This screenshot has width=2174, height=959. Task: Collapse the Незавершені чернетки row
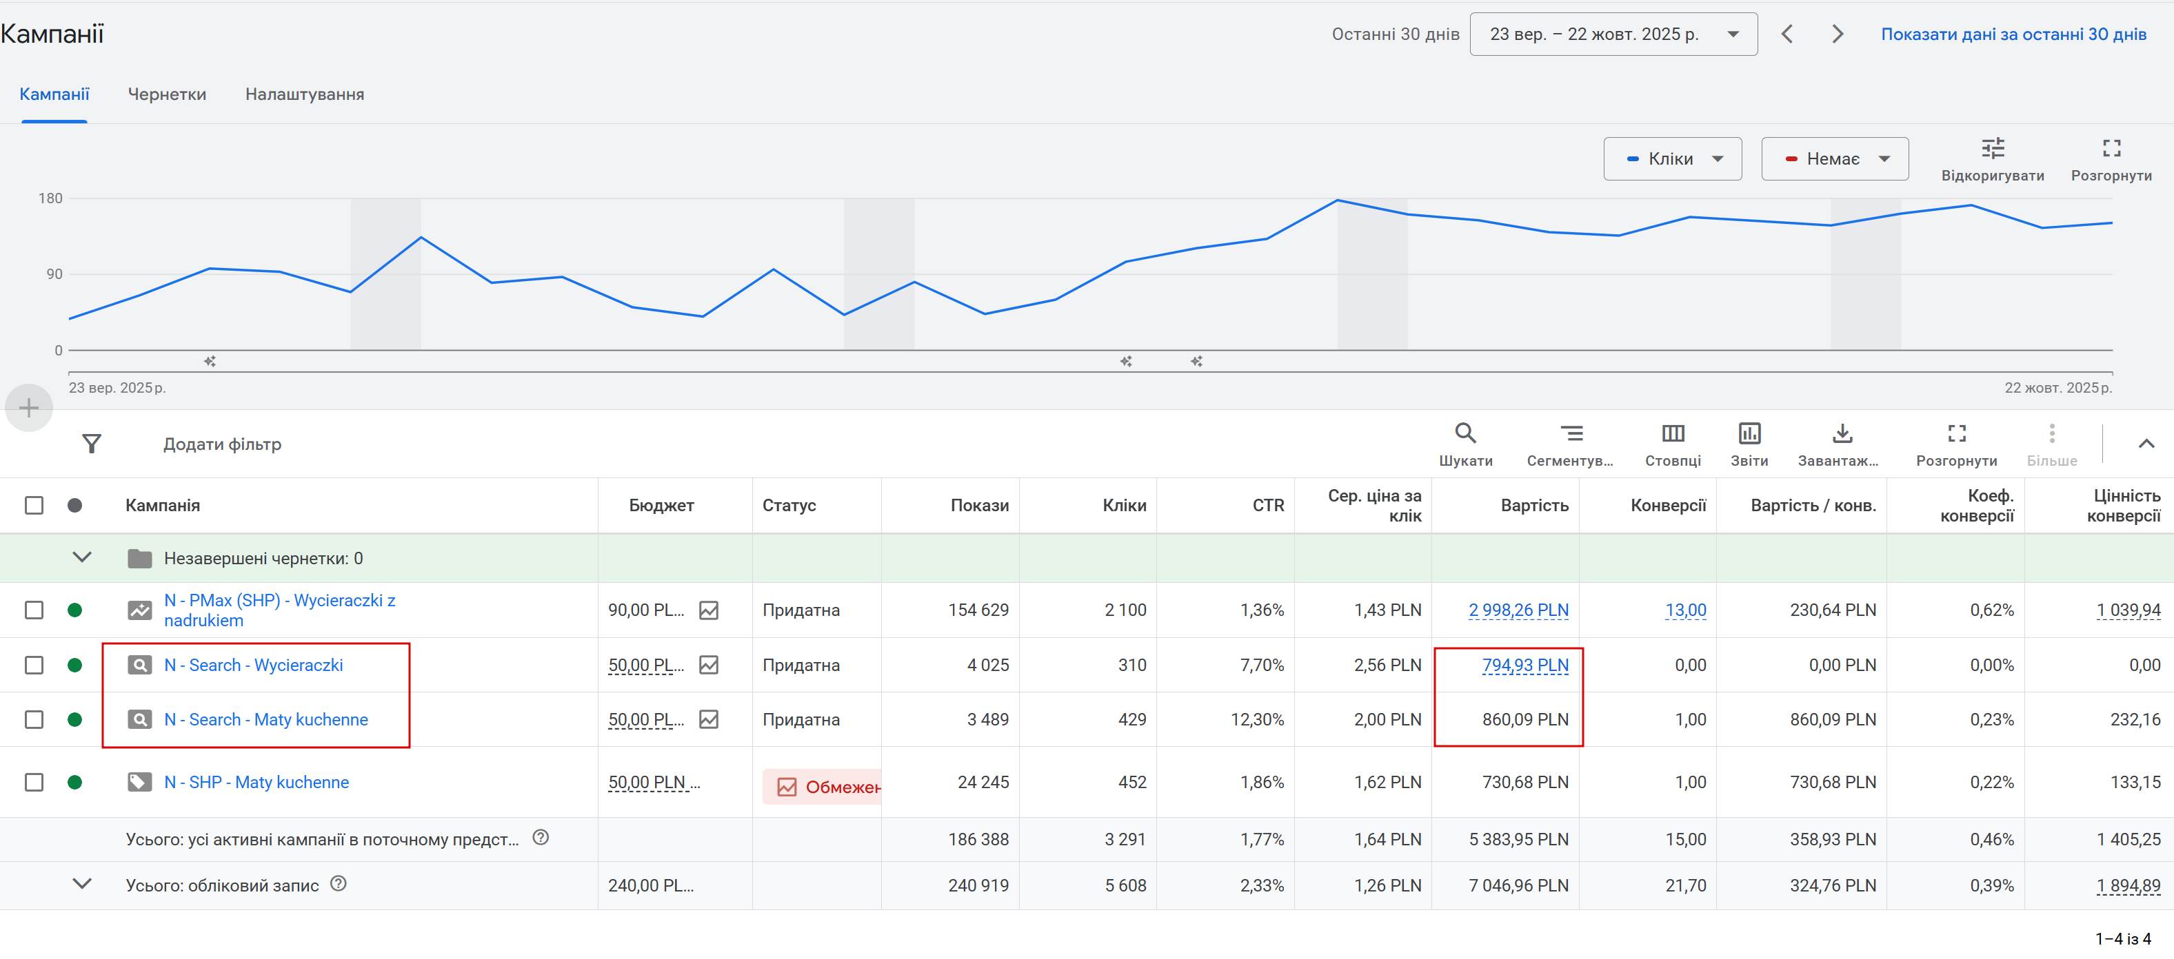(82, 557)
